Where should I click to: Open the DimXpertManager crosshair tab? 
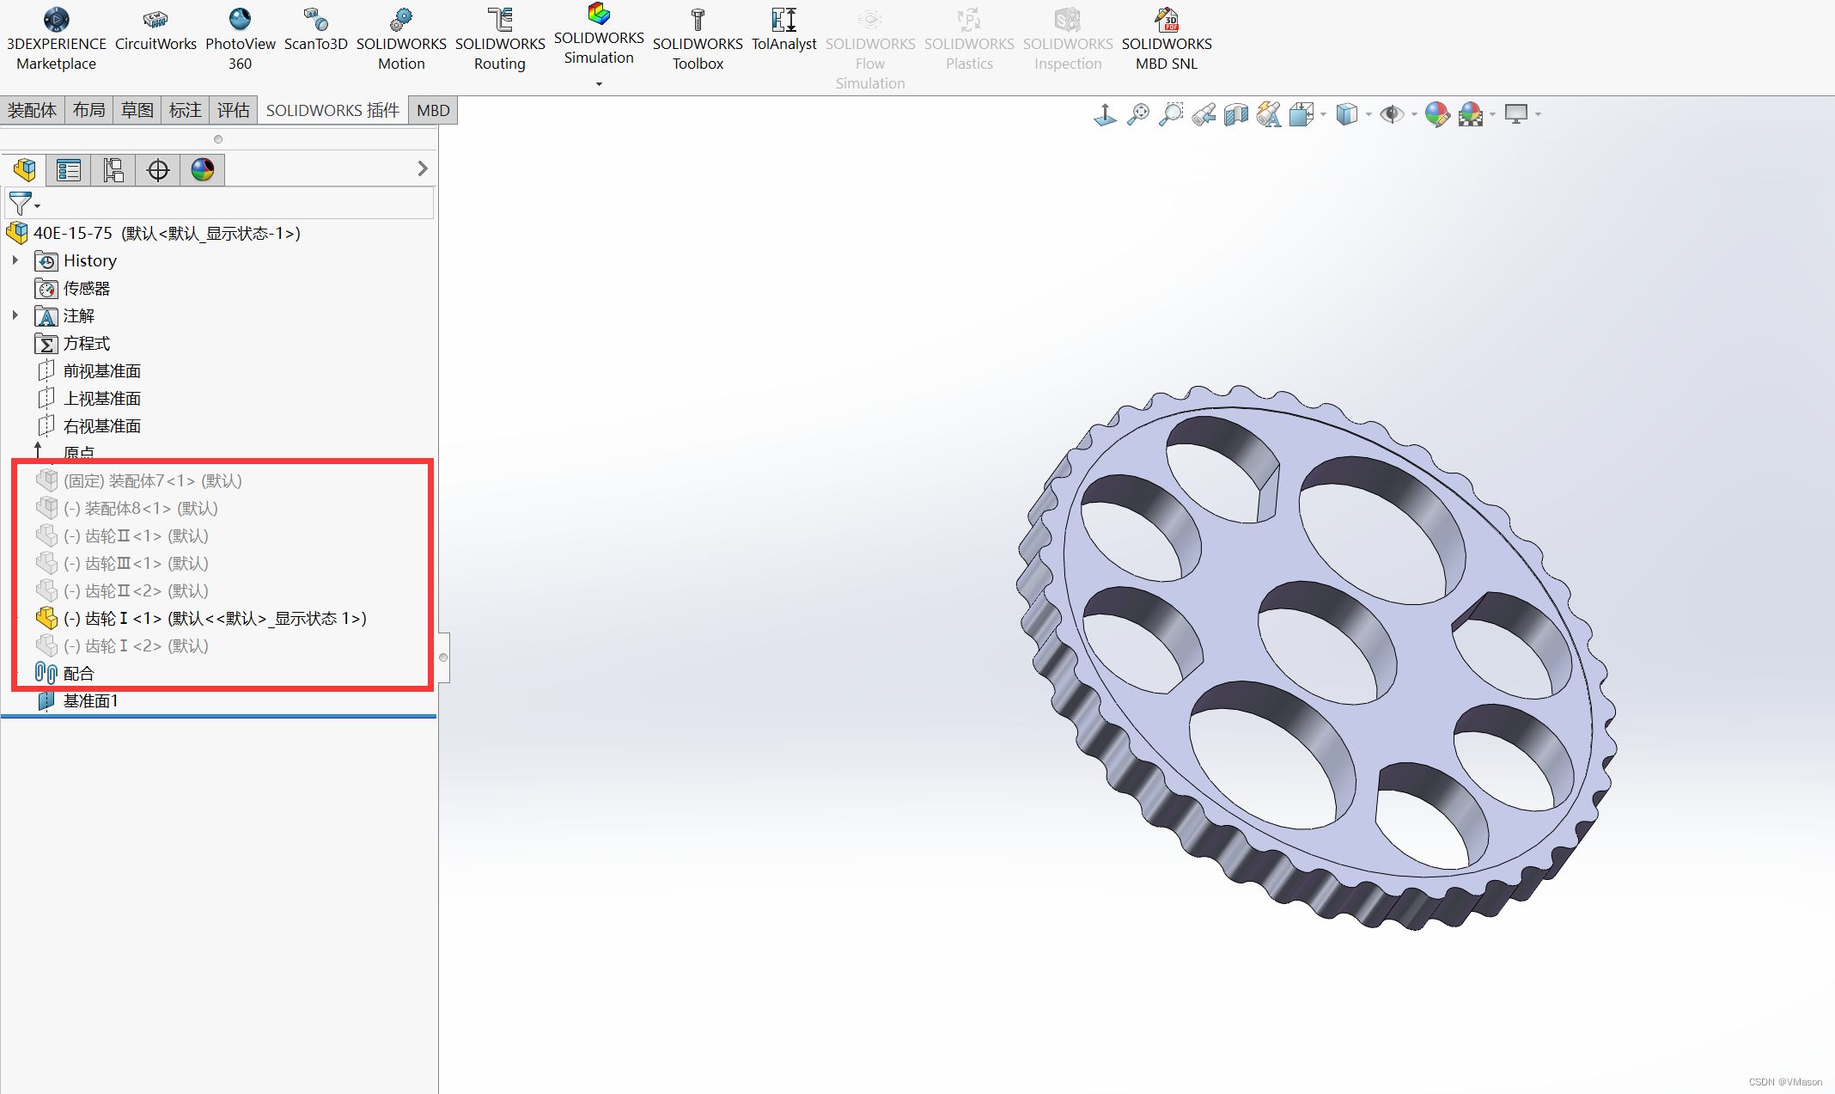pos(158,170)
